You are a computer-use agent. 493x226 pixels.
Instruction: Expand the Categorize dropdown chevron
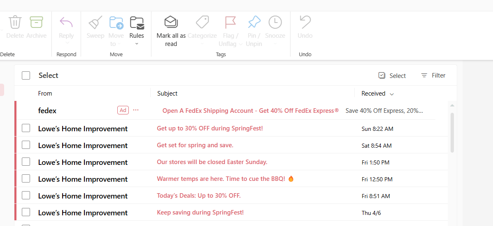pyautogui.click(x=202, y=43)
